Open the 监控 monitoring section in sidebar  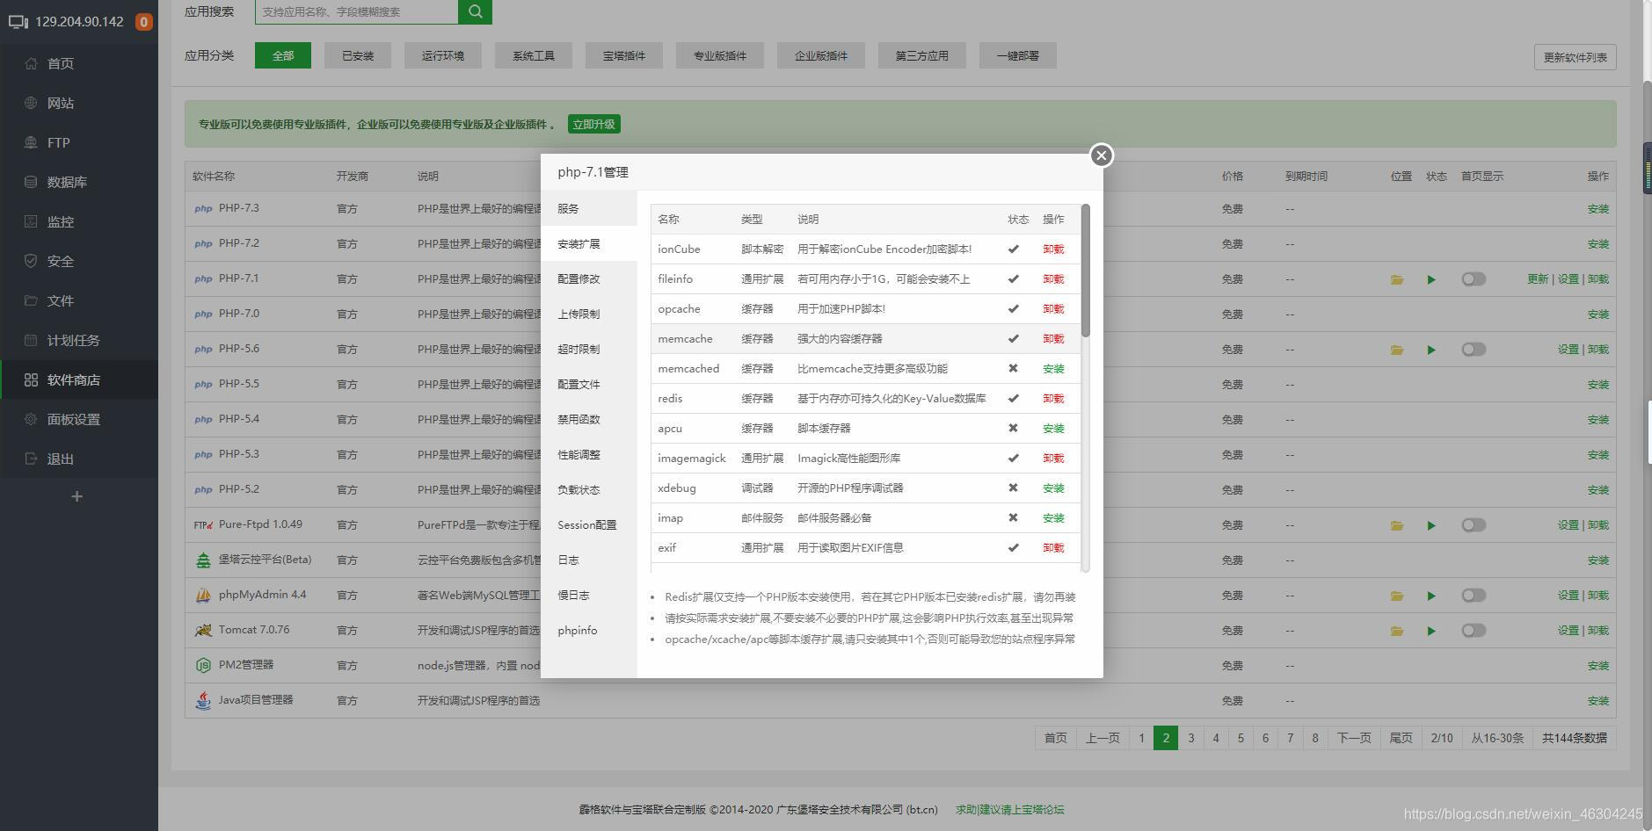(x=60, y=221)
